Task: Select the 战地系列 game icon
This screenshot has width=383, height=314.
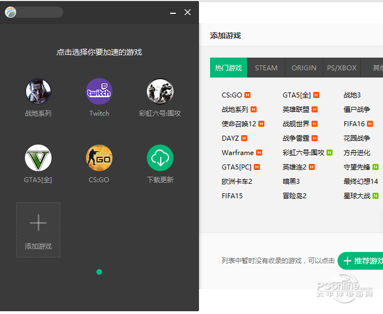Action: tap(38, 91)
